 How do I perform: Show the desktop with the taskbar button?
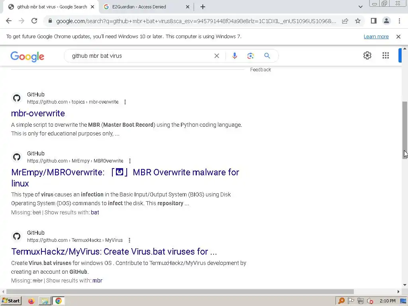(403, 301)
